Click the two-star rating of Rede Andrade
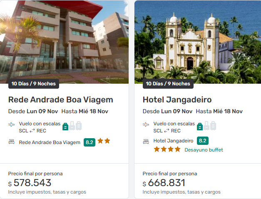261x199 pixels. (104, 141)
